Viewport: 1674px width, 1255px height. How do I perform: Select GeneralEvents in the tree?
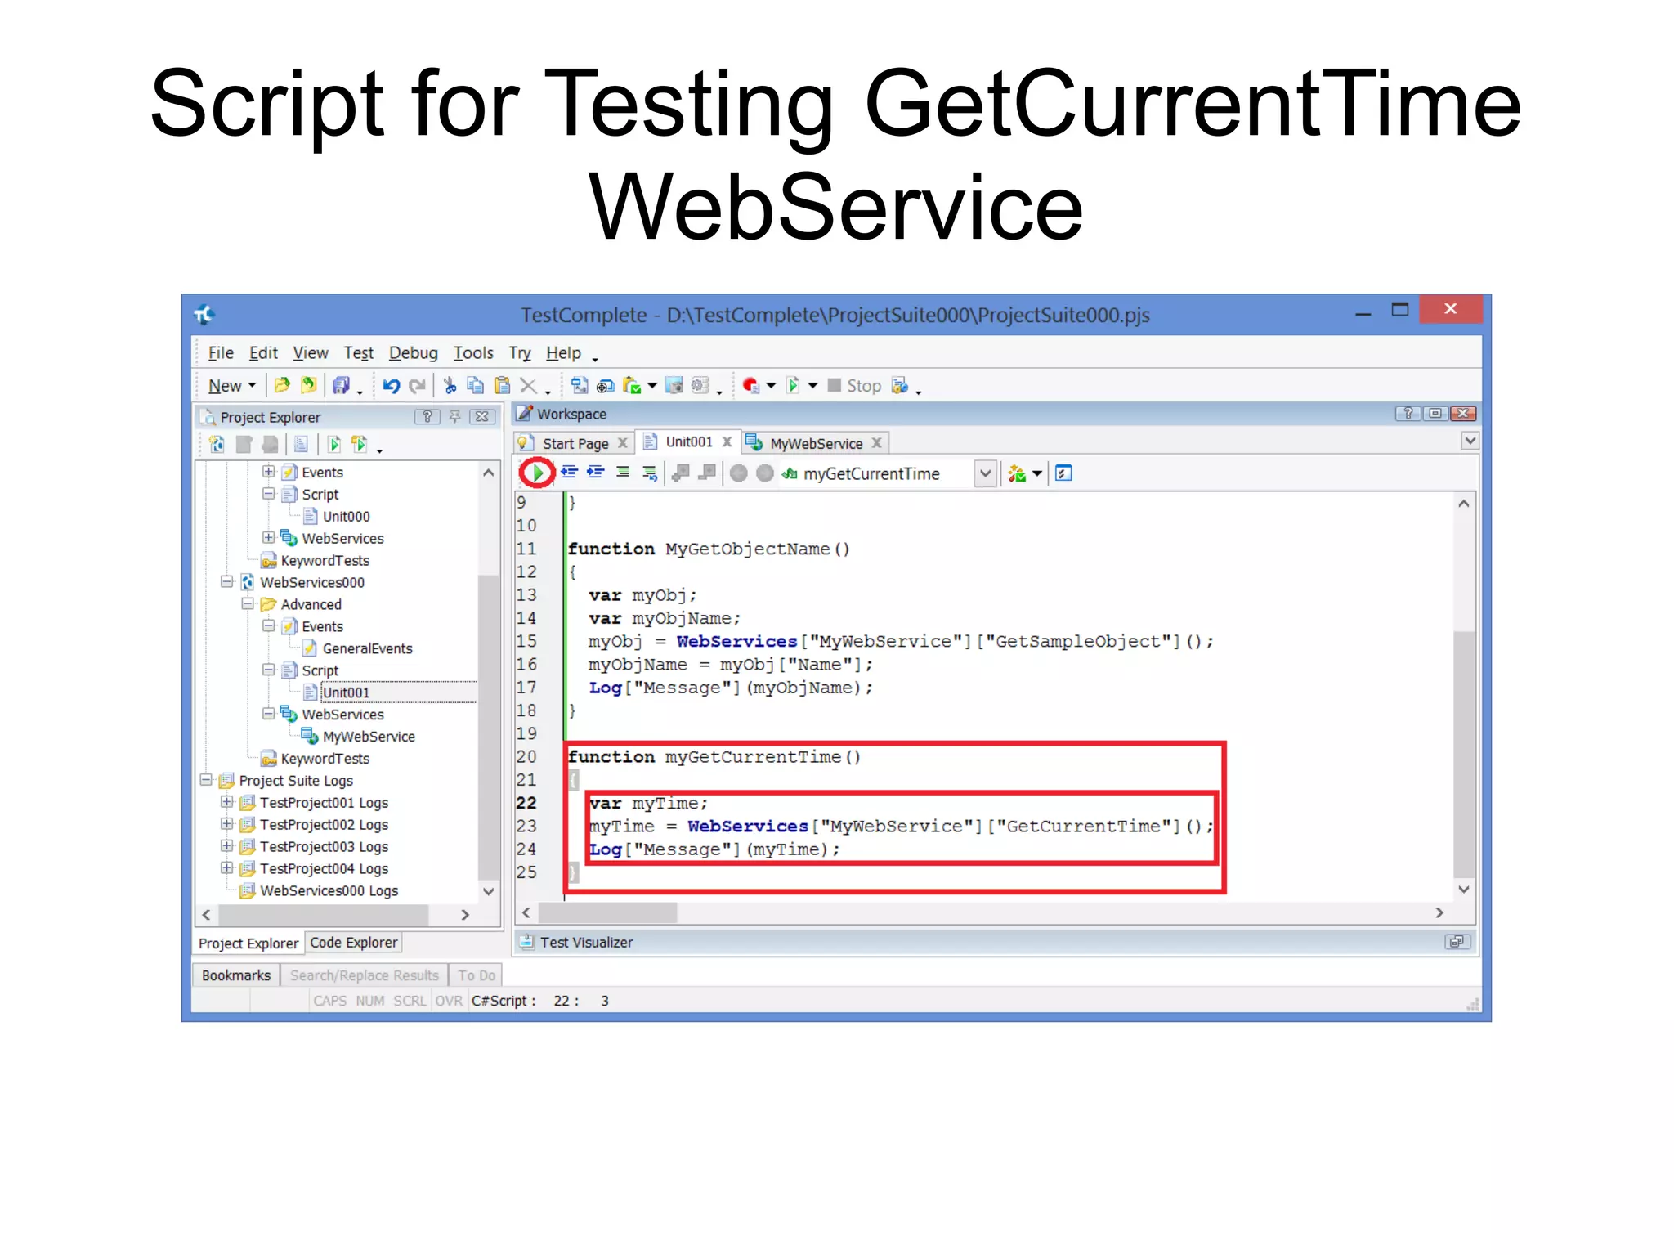click(367, 648)
